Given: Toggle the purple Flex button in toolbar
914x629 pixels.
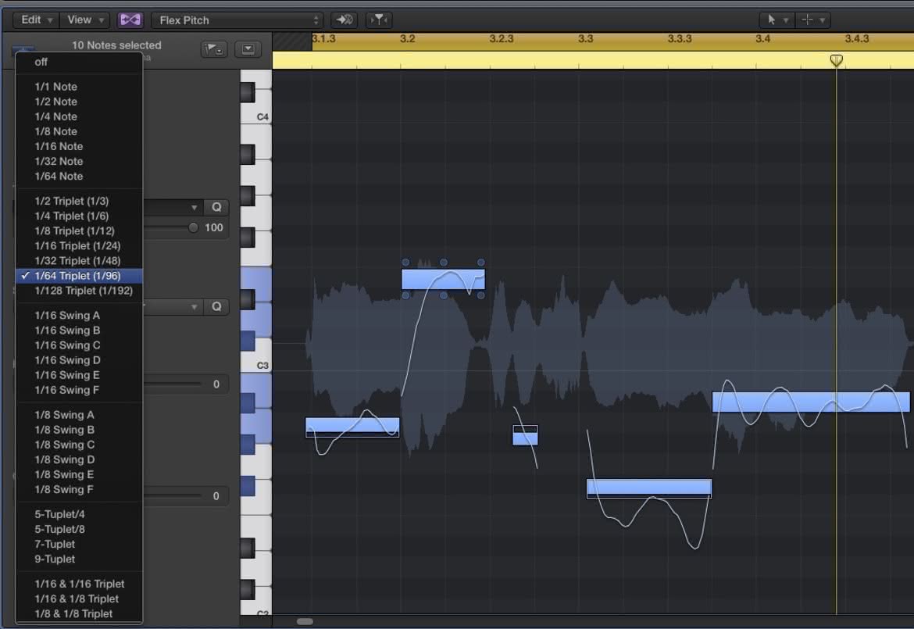Looking at the screenshot, I should click(130, 20).
